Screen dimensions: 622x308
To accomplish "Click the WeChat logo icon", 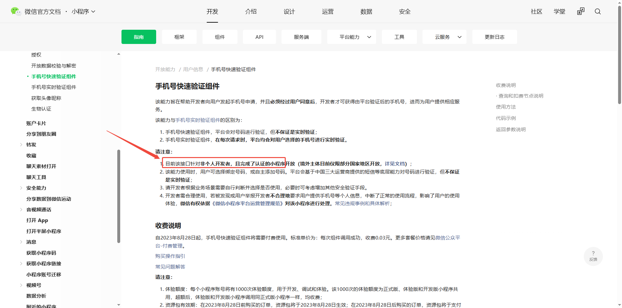I will 16,11.
